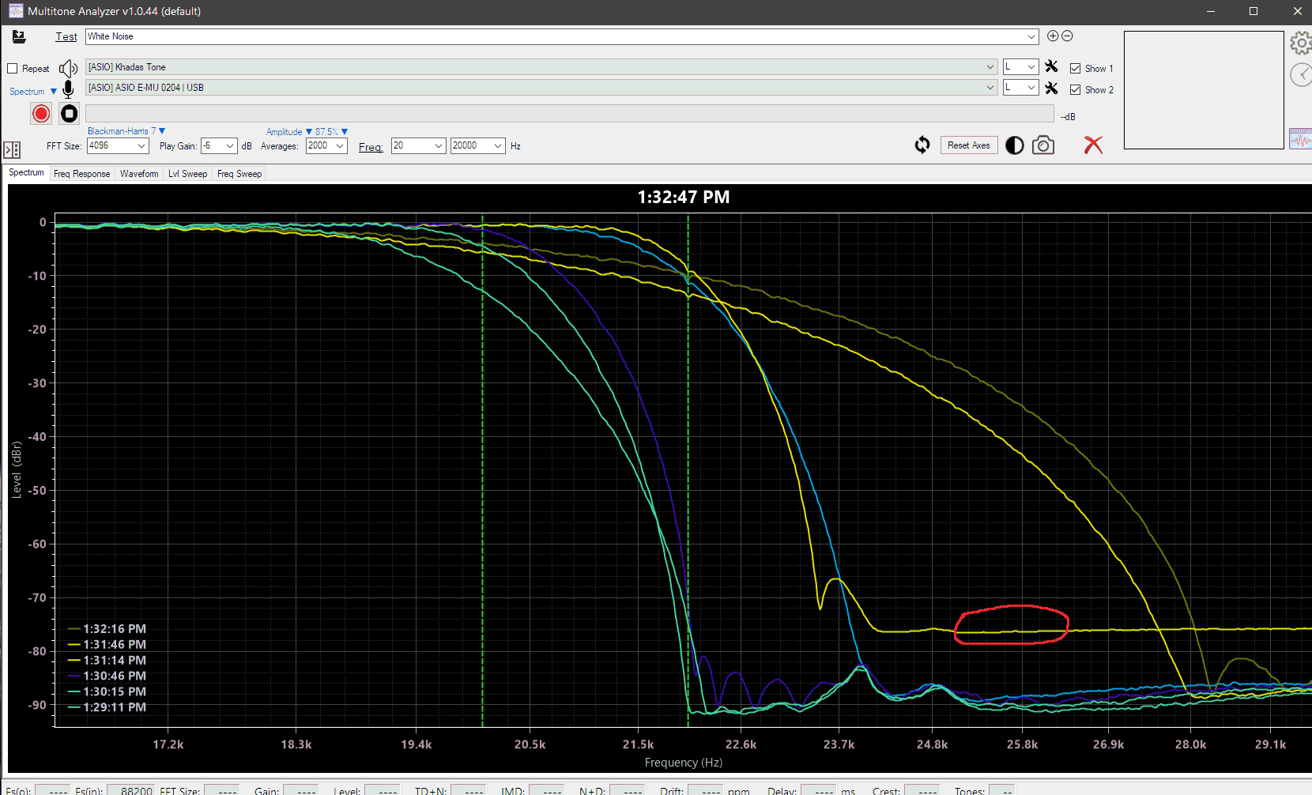The image size is (1312, 795).
Task: Switch to the Spectrum tab
Action: click(x=26, y=172)
